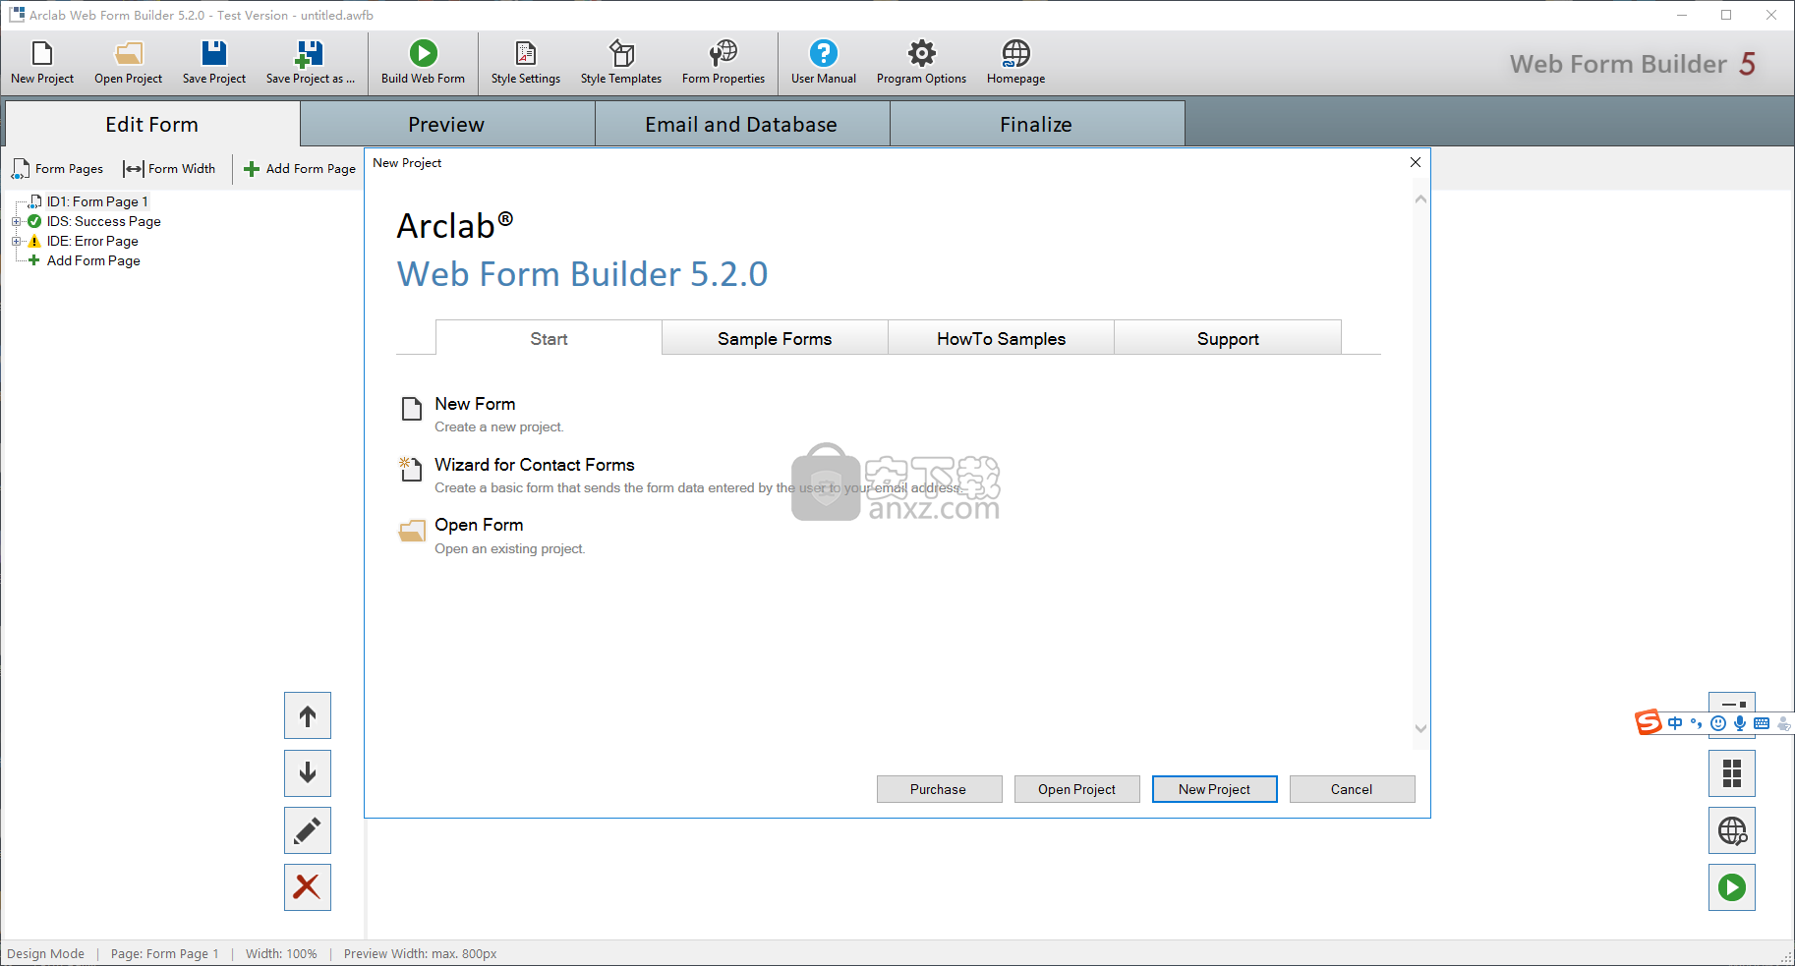
Task: Click the New Form link
Action: (x=475, y=404)
